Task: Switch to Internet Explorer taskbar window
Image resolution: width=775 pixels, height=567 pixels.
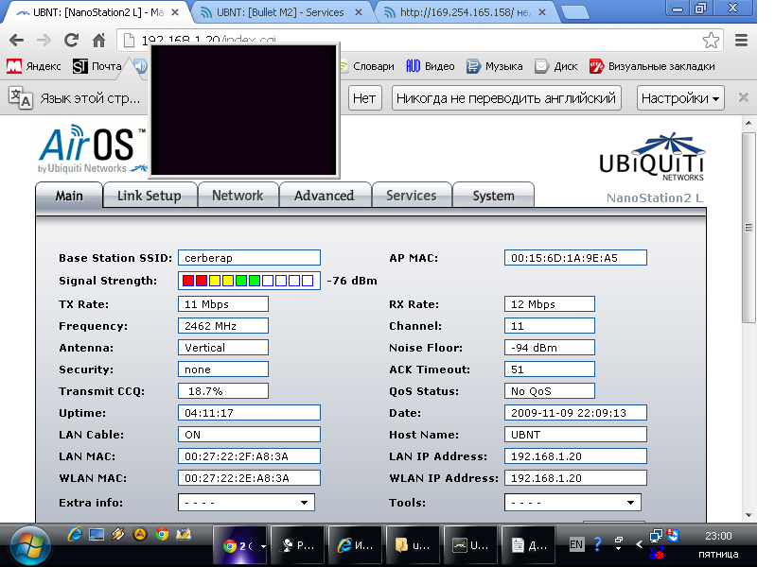Action: pyautogui.click(x=355, y=545)
